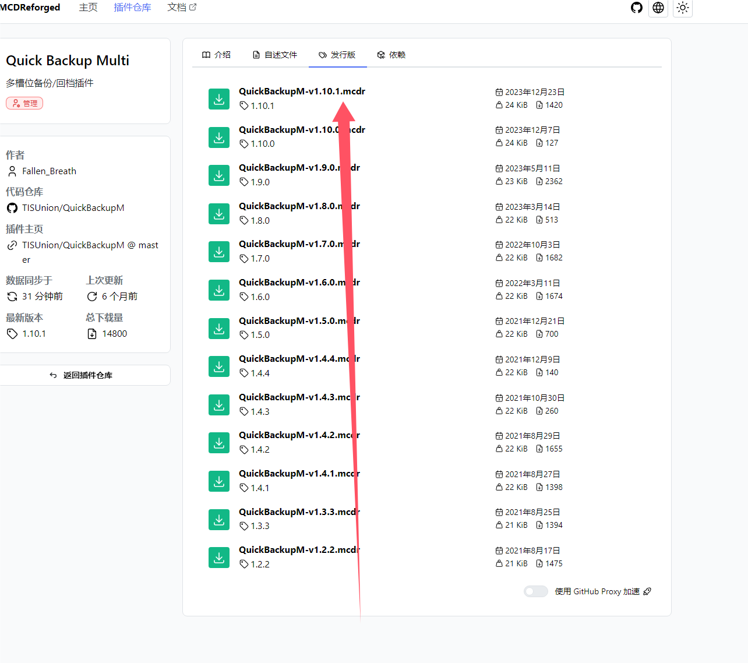Click the GitHub Proxy rocket icon

[x=647, y=591]
